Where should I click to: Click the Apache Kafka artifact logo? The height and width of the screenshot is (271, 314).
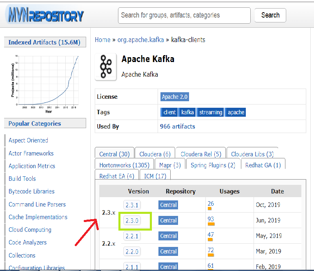coord(106,67)
